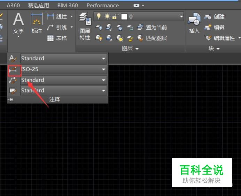Open 图层特性 layer properties manager
The width and height of the screenshot is (241, 196).
tap(85, 27)
